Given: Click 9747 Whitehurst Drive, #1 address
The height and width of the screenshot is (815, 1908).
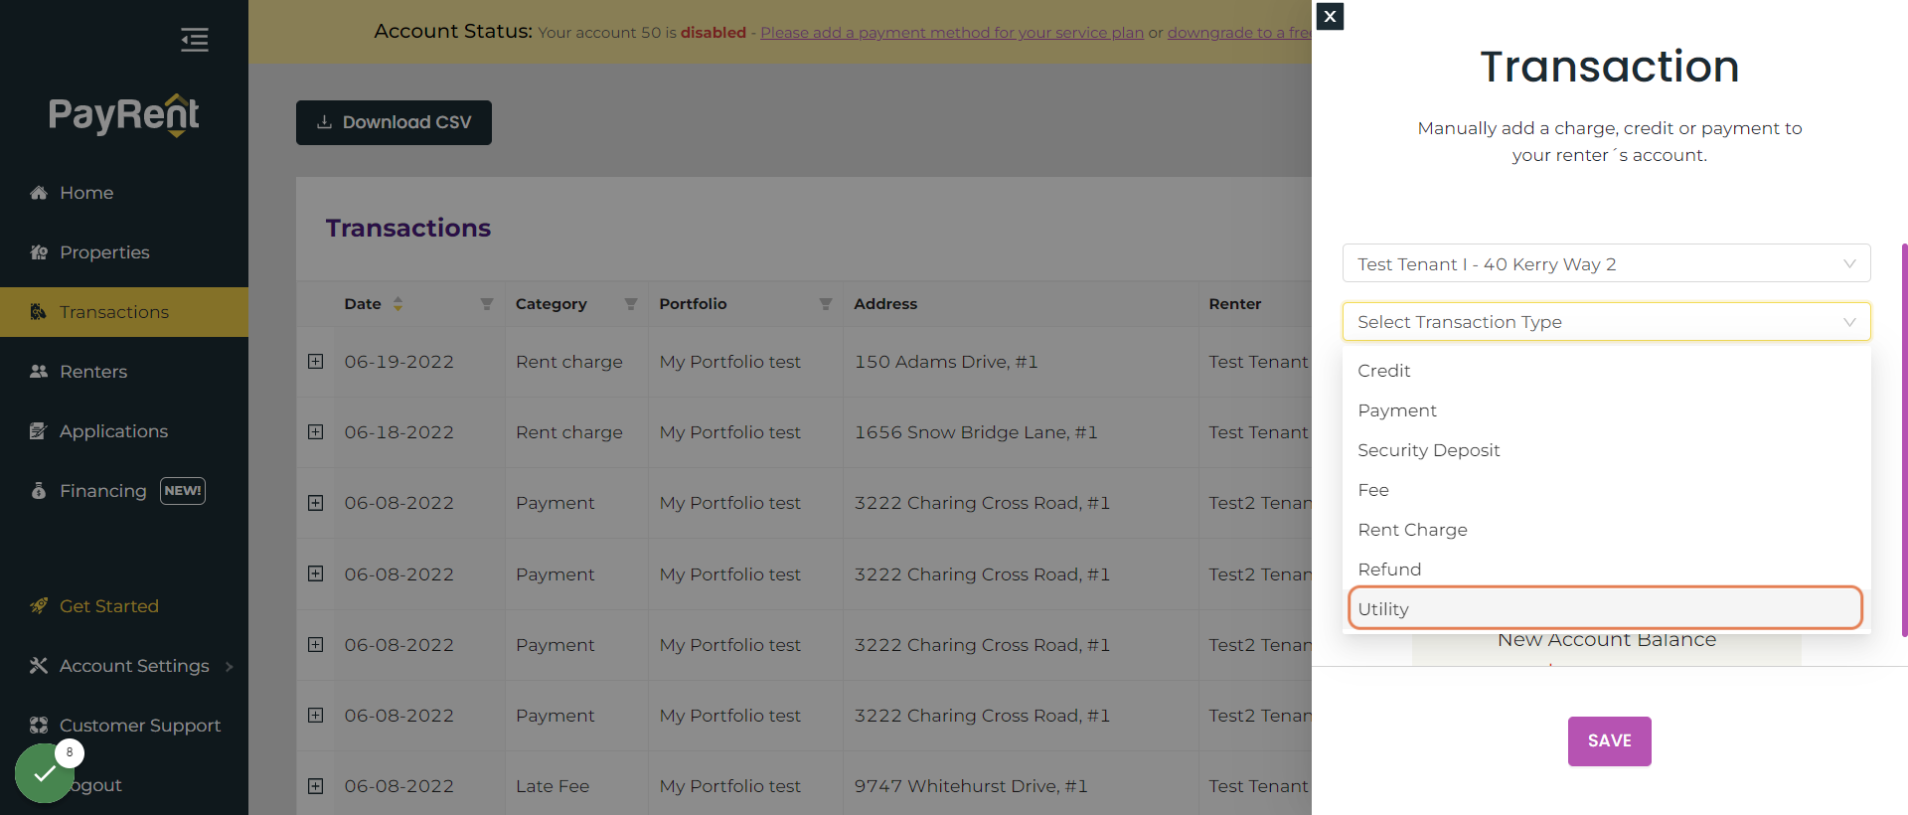Looking at the screenshot, I should pos(971,786).
